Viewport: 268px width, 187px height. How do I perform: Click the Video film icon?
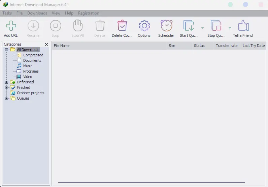click(19, 77)
